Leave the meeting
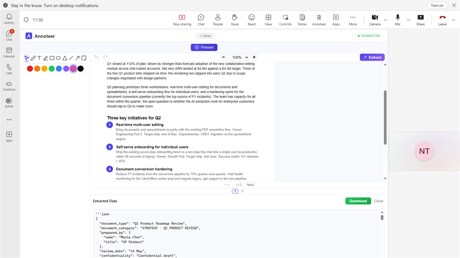This screenshot has width=460, height=258. 442,20
